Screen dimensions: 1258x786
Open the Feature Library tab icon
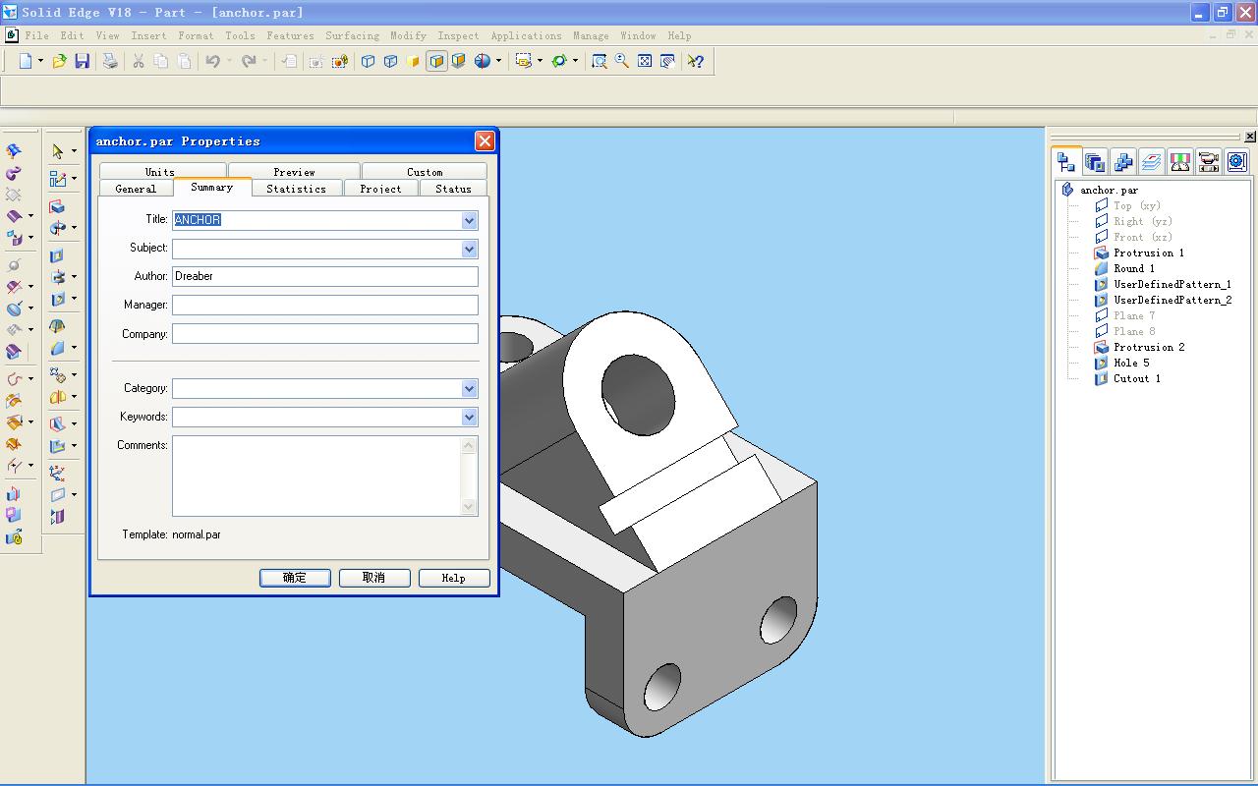1095,162
